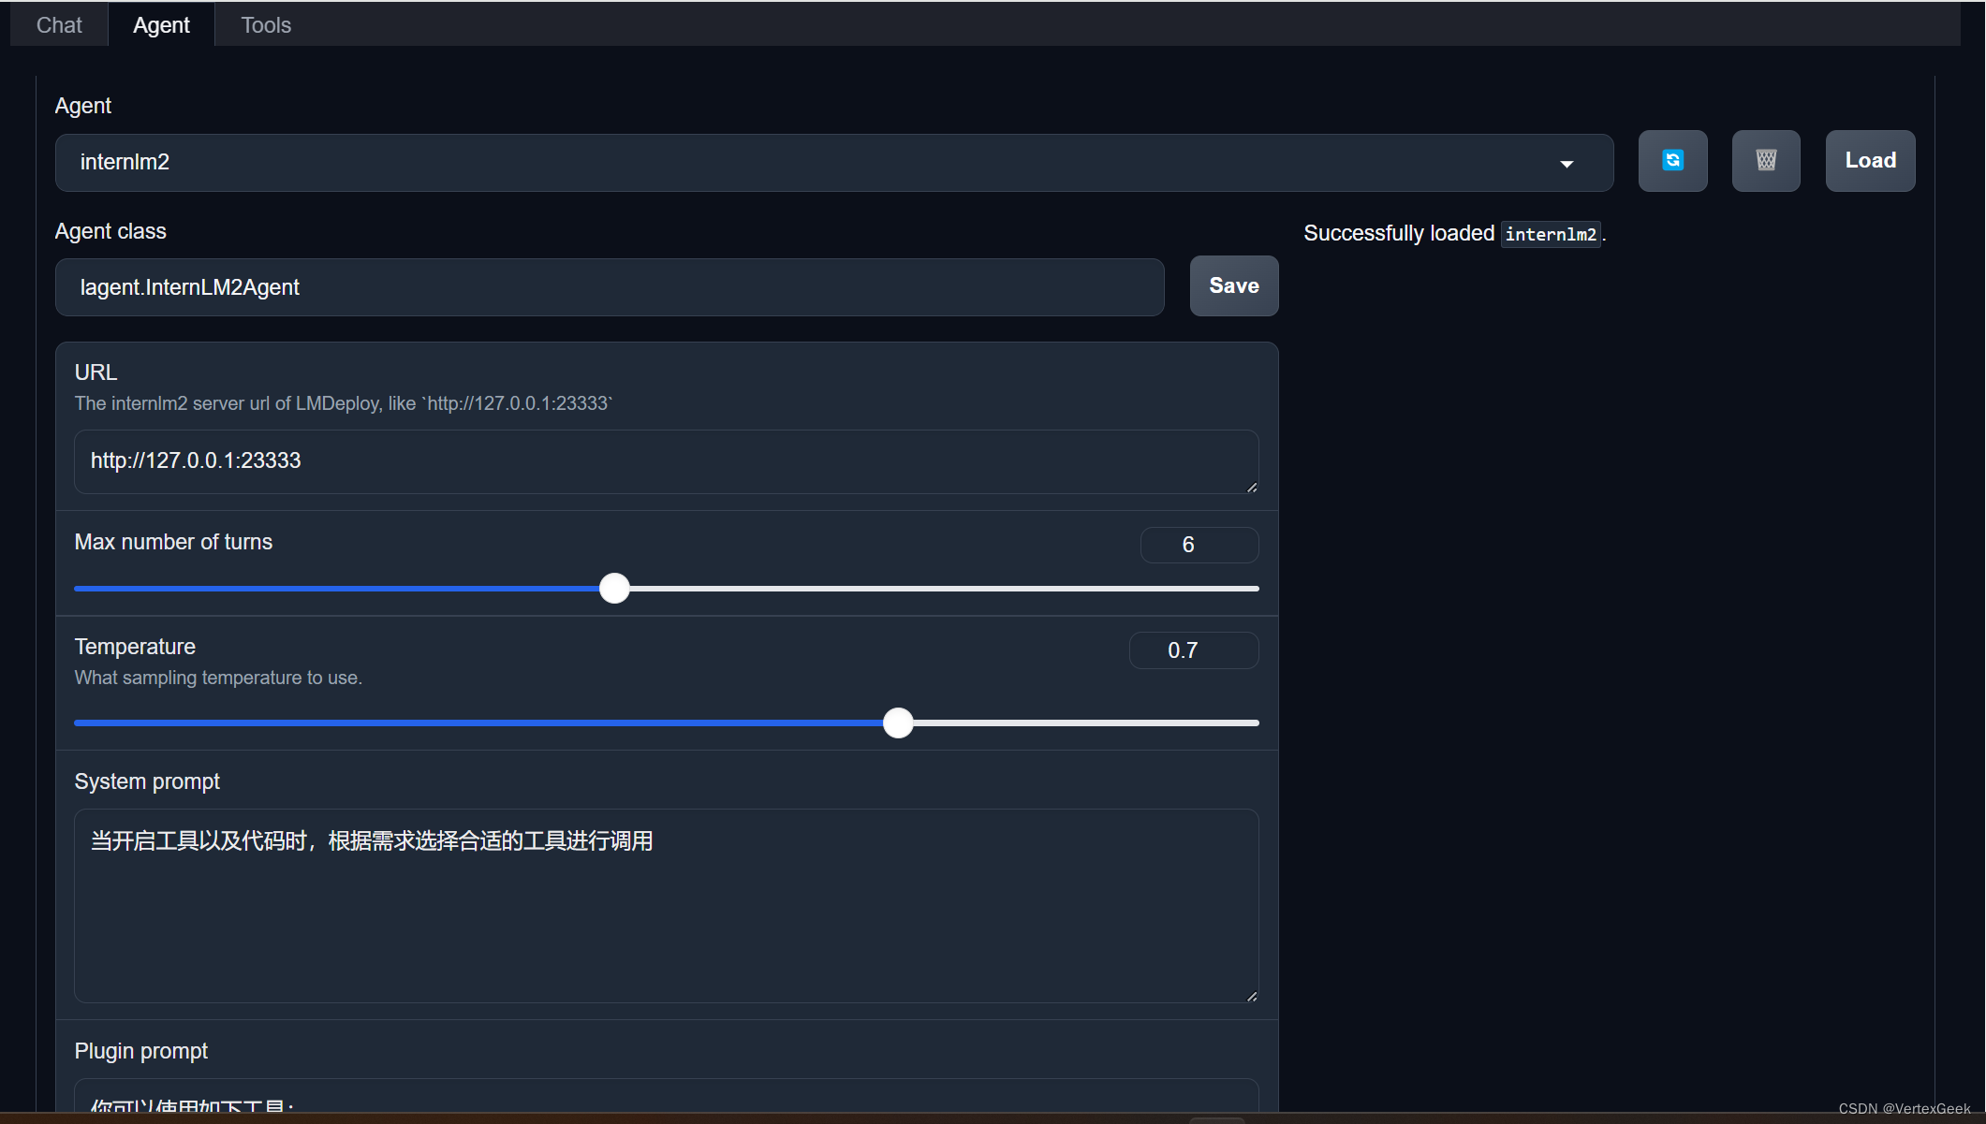
Task: Click the Agent class text field
Action: click(609, 287)
